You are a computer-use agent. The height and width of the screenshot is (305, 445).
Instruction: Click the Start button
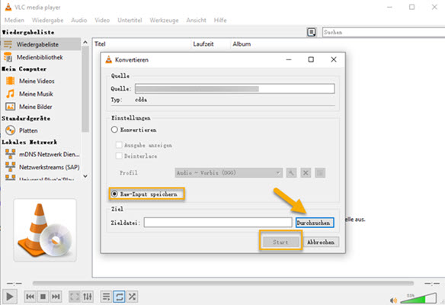coord(280,242)
